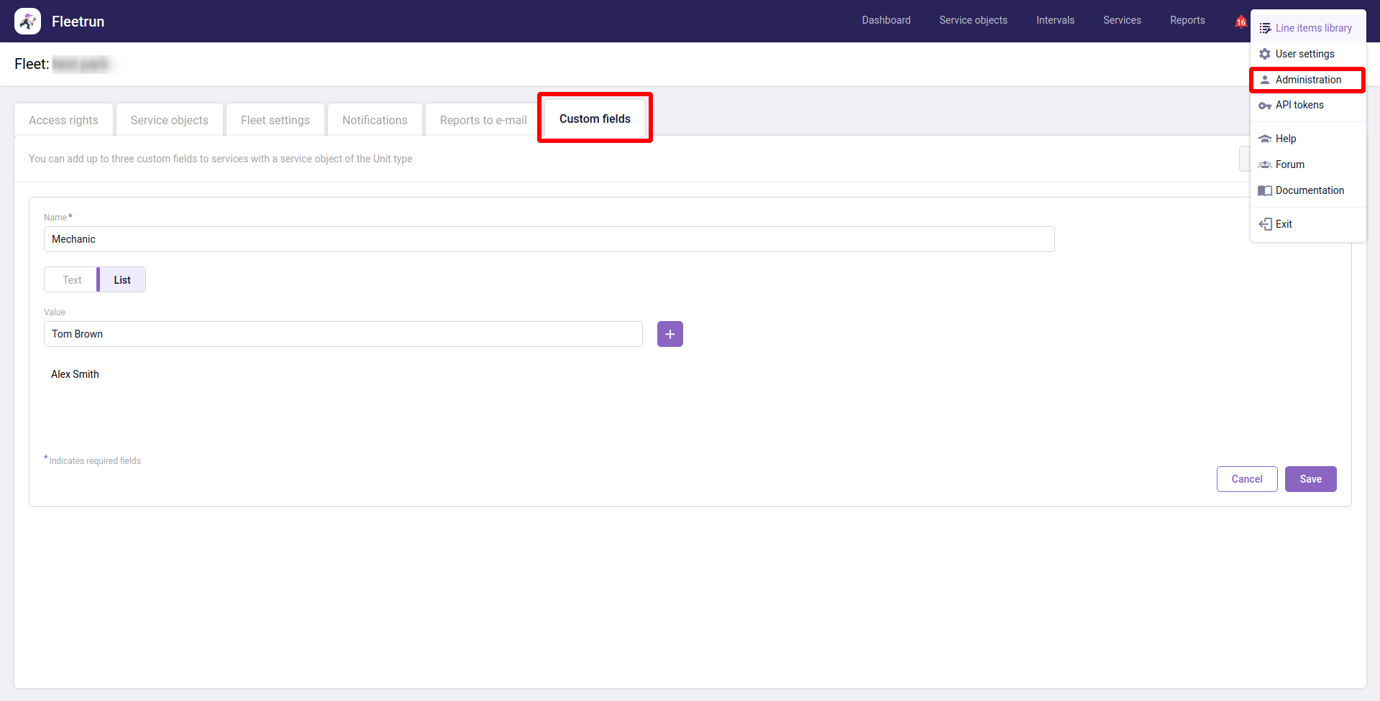Click the Forum people icon
This screenshot has height=701, width=1380.
pos(1265,164)
